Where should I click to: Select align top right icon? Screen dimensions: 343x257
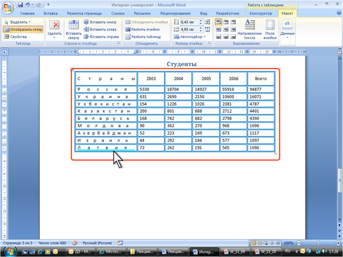233,22
